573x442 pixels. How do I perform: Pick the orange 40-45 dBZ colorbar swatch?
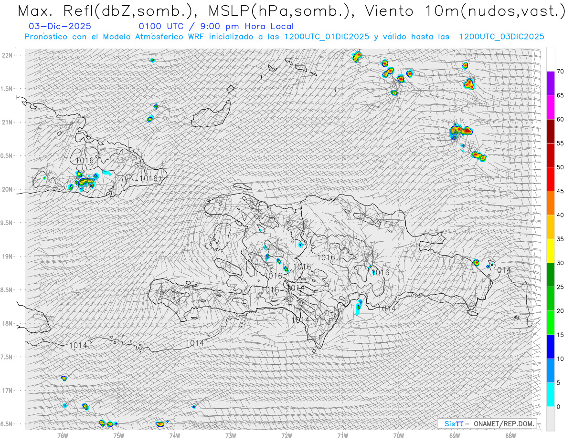pyautogui.click(x=551, y=203)
